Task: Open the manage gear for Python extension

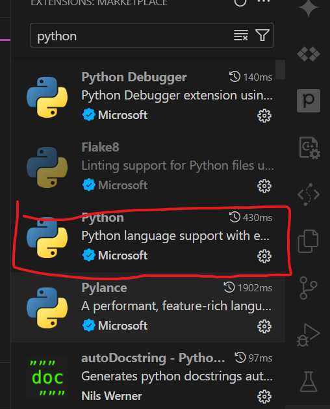Action: point(264,256)
